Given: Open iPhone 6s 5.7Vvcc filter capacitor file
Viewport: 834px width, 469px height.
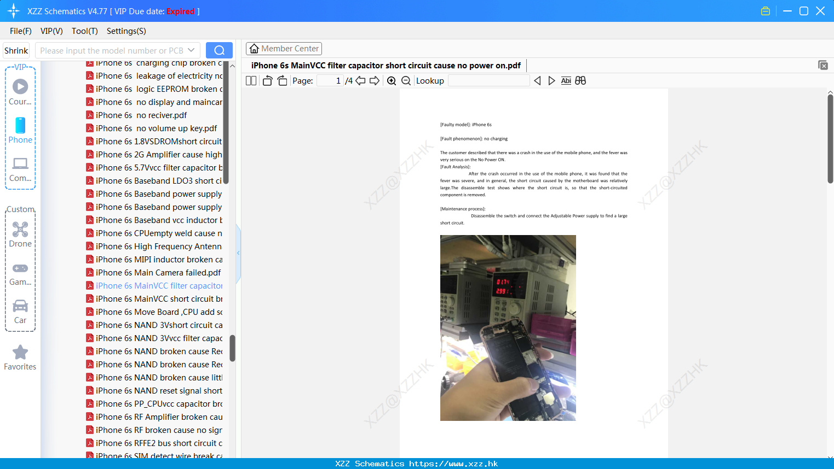Looking at the screenshot, I should [x=154, y=168].
